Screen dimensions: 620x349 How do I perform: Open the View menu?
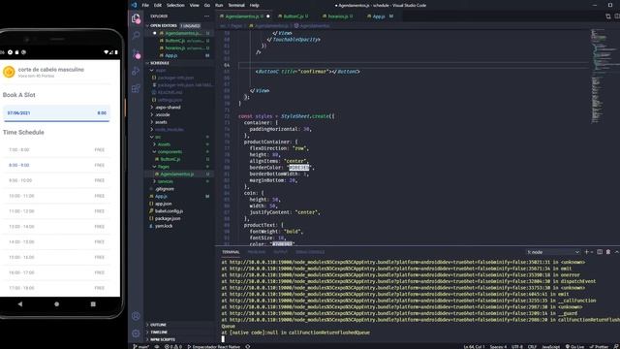coord(194,5)
